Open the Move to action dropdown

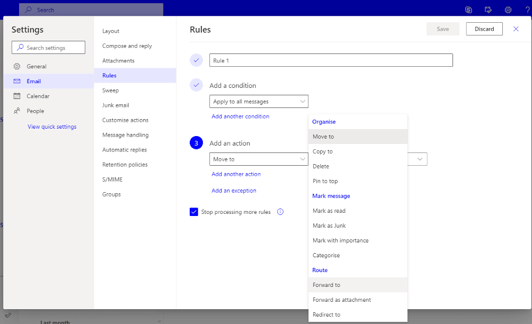[259, 159]
